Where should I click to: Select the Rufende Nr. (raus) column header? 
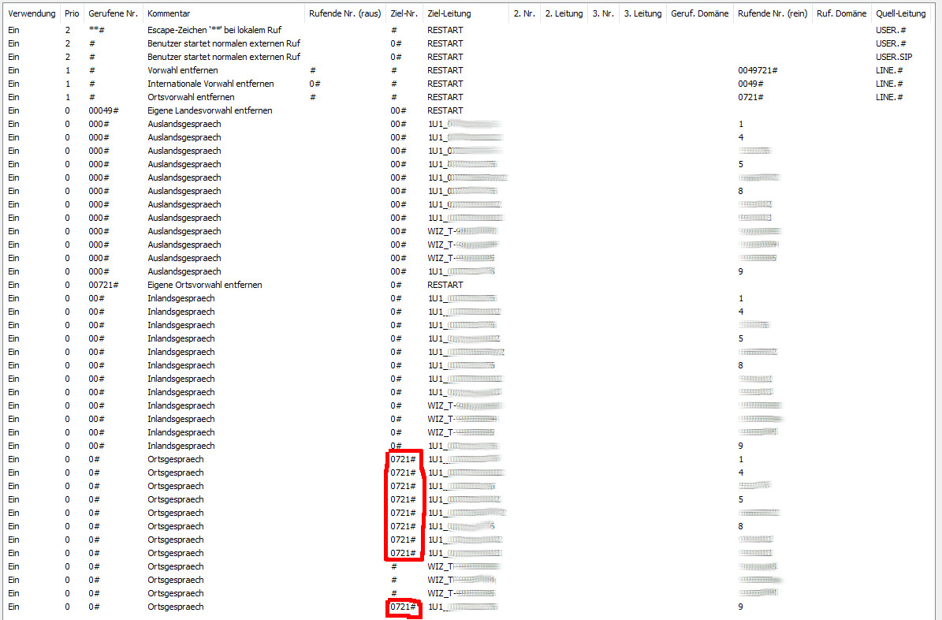tap(344, 13)
